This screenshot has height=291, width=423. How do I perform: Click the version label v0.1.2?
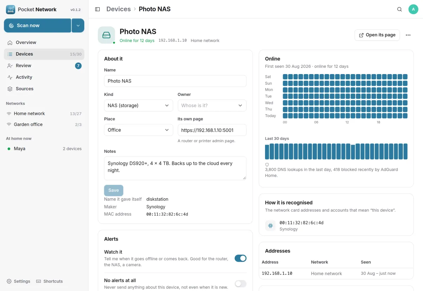75,10
